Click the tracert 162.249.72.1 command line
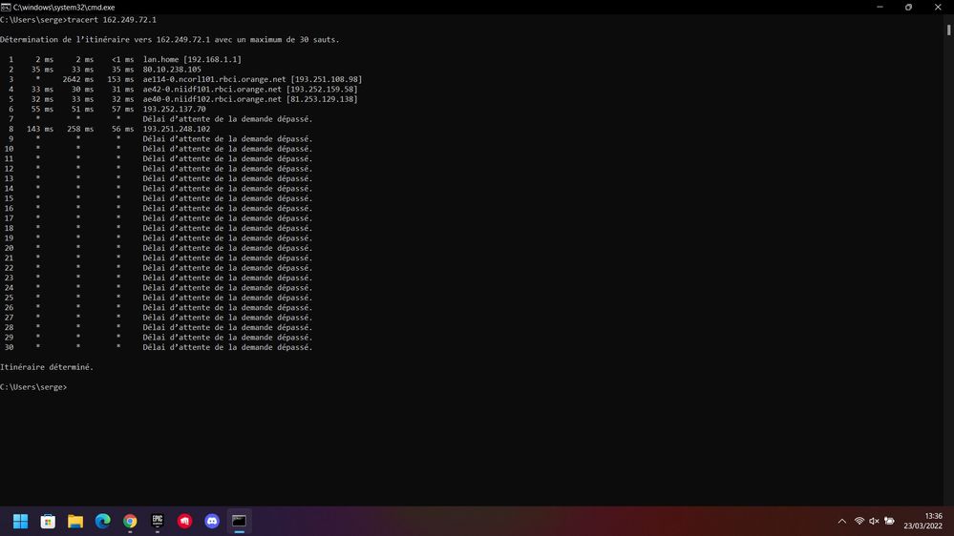 tap(78, 19)
